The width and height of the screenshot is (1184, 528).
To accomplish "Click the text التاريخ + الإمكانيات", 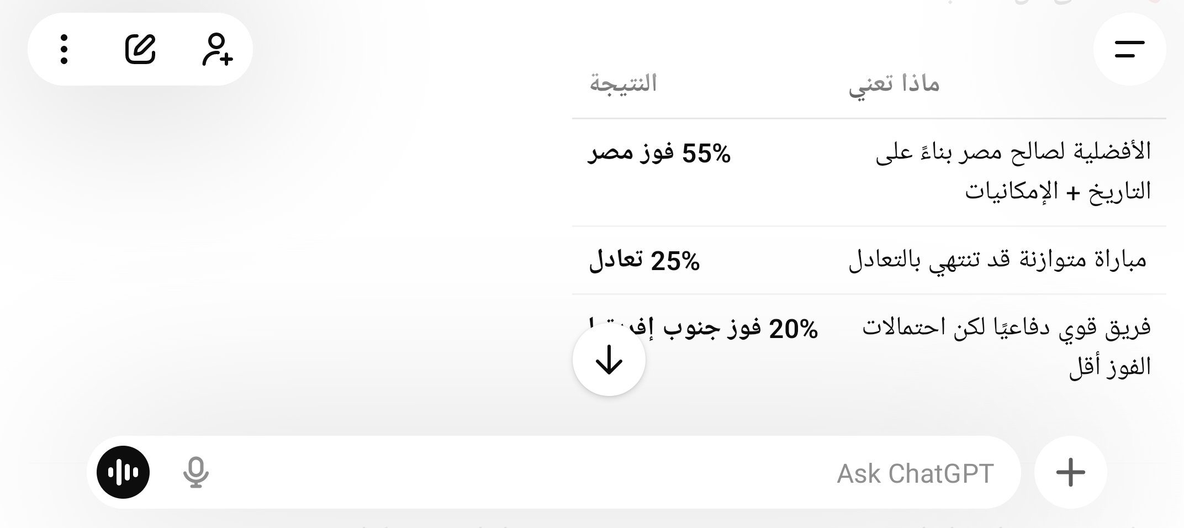I will click(1058, 191).
